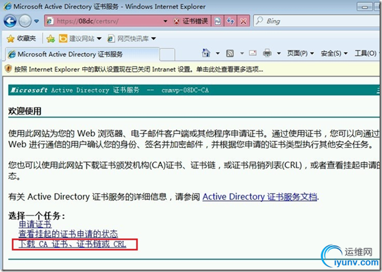Open 查看挂起的证书申请的状态 link
This screenshot has height=272, width=382.
(x=68, y=234)
